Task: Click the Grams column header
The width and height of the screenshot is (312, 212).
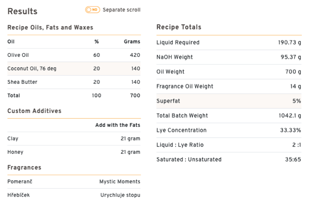Action: [132, 41]
